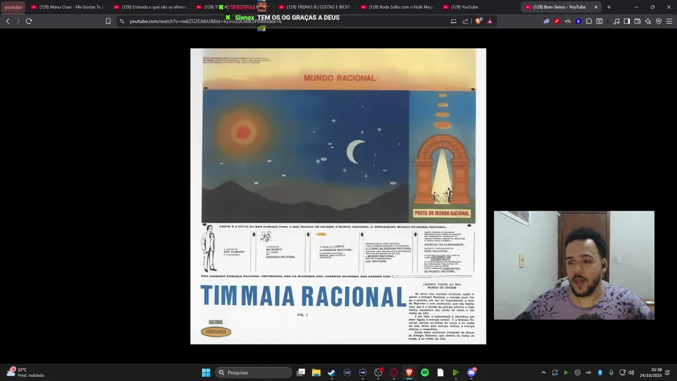
Task: Open the Leo AI sparkle icon
Action: (x=648, y=21)
